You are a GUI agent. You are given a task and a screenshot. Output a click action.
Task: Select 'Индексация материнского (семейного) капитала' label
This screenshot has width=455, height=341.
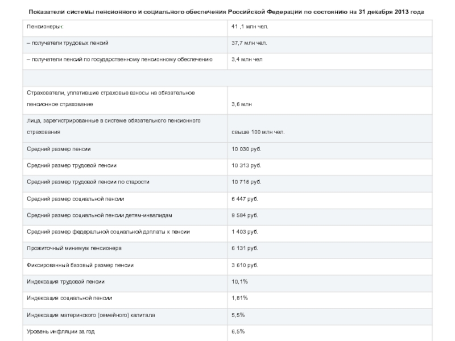pyautogui.click(x=91, y=314)
